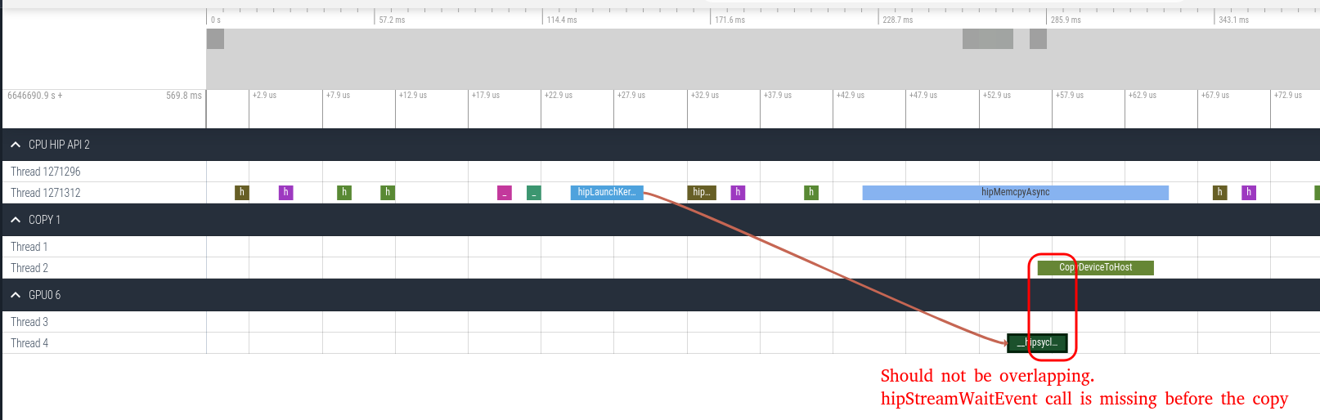Click the dark block at overview start

click(x=215, y=38)
